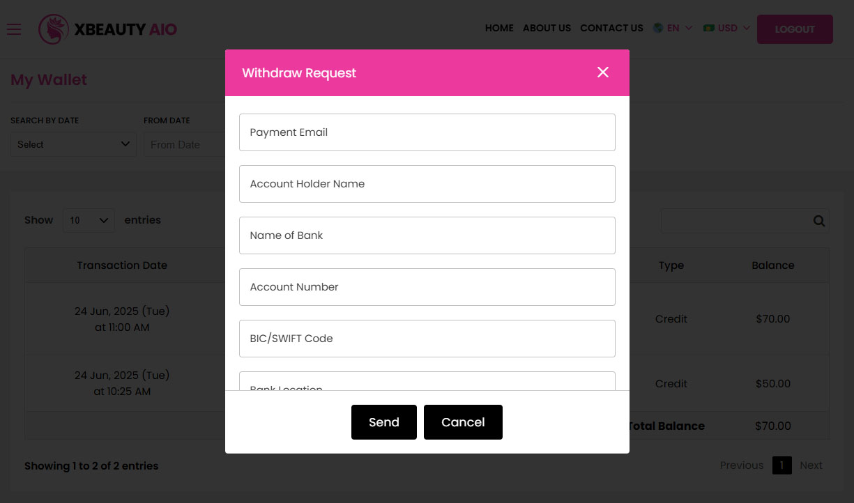Open the ABOUT US page
The image size is (854, 503).
[x=547, y=28]
